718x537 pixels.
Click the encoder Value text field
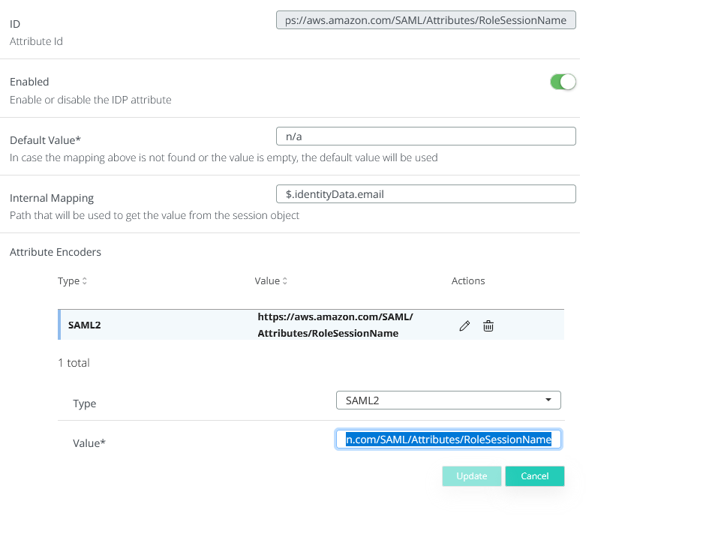(448, 439)
